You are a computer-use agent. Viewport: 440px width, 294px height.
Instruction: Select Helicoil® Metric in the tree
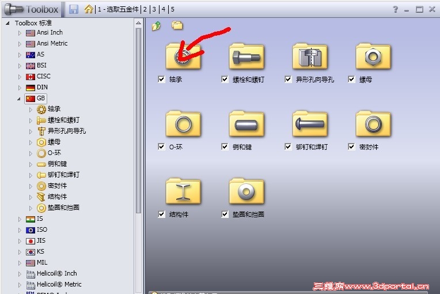(x=59, y=284)
